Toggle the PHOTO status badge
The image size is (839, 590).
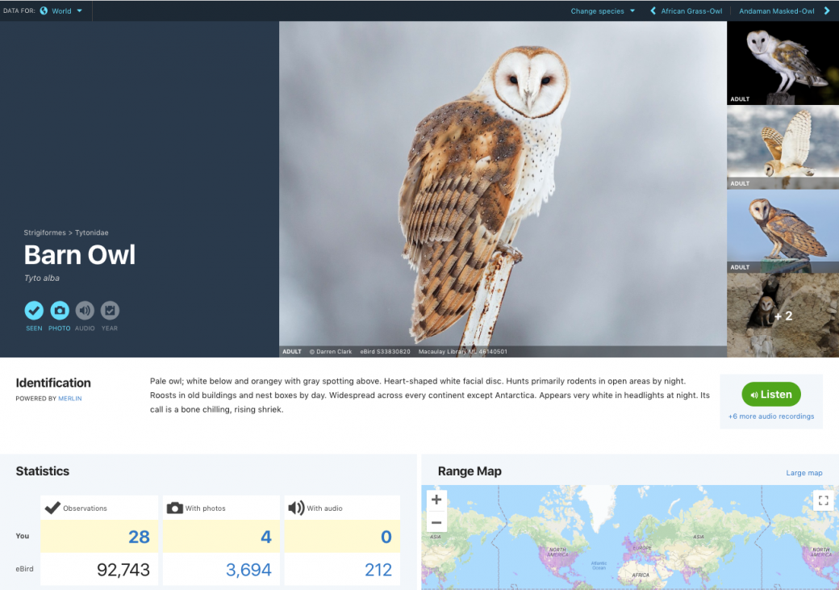[59, 311]
